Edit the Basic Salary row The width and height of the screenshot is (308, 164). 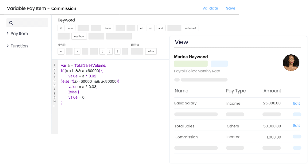(296, 103)
